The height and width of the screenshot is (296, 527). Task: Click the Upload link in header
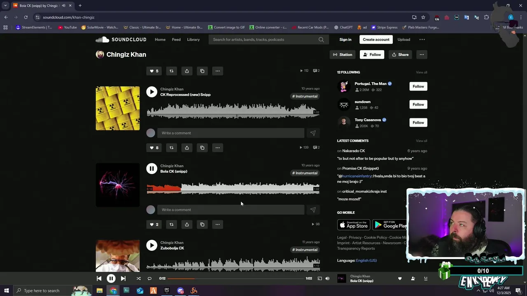point(403,39)
